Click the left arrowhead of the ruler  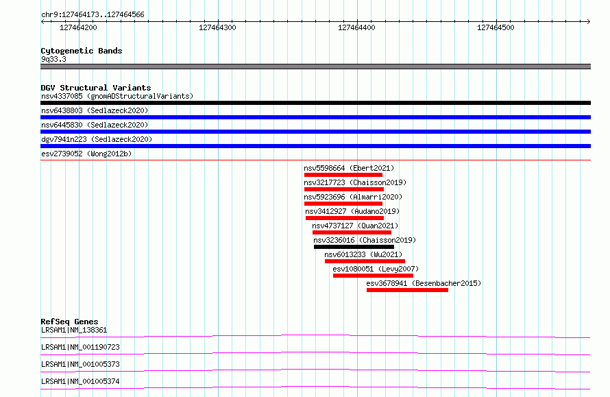coord(42,22)
